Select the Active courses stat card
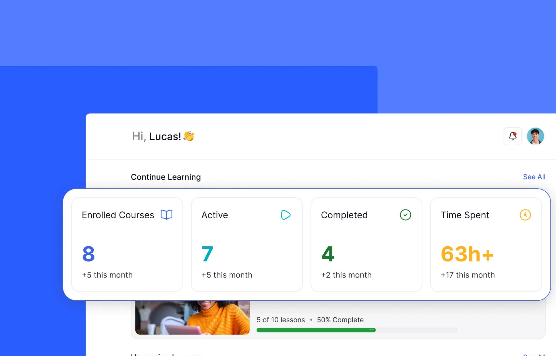 (x=247, y=245)
